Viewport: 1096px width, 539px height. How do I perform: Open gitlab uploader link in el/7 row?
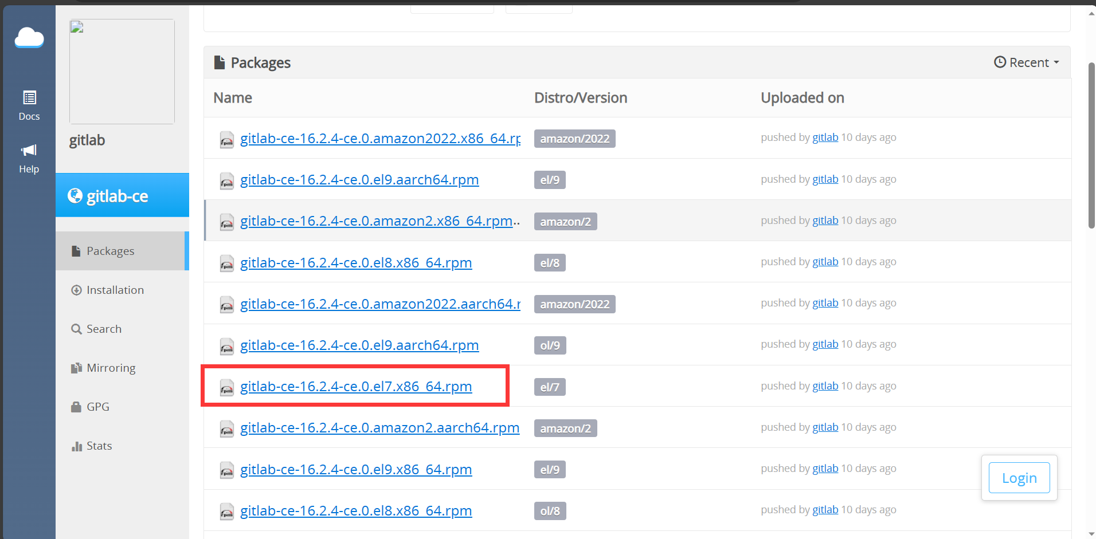[825, 386]
